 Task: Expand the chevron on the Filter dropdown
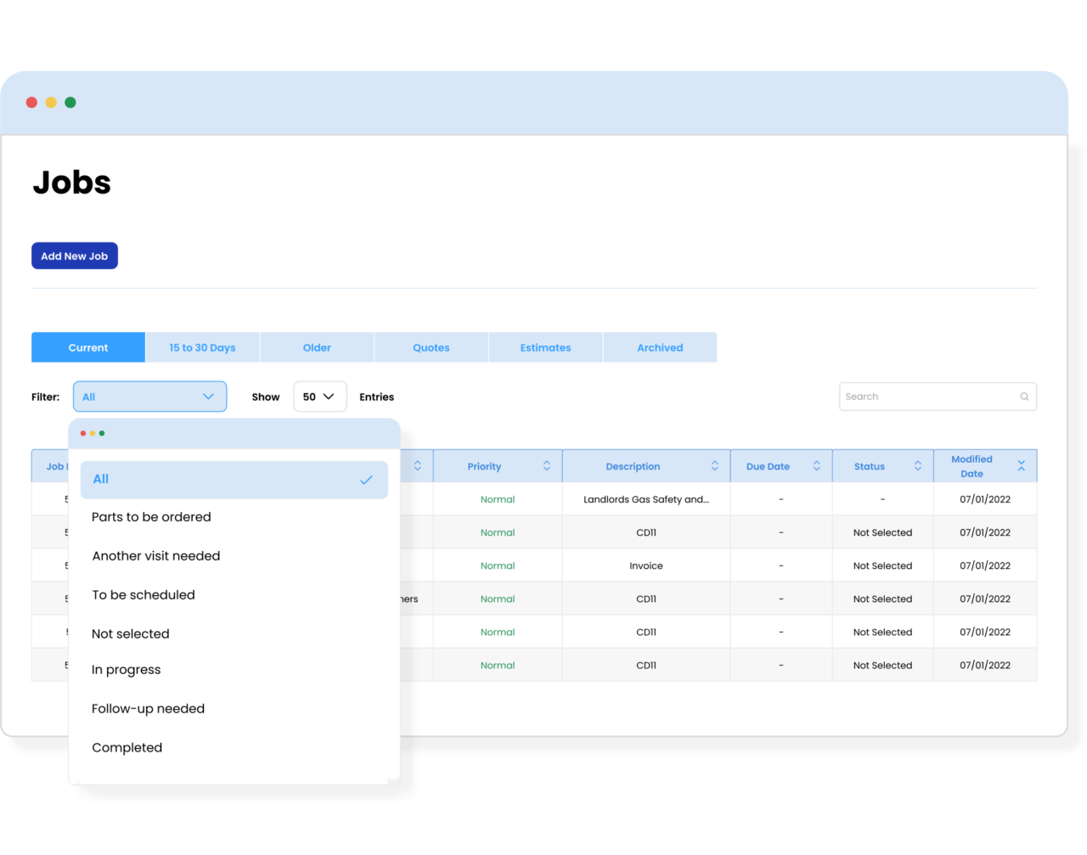[x=208, y=397]
